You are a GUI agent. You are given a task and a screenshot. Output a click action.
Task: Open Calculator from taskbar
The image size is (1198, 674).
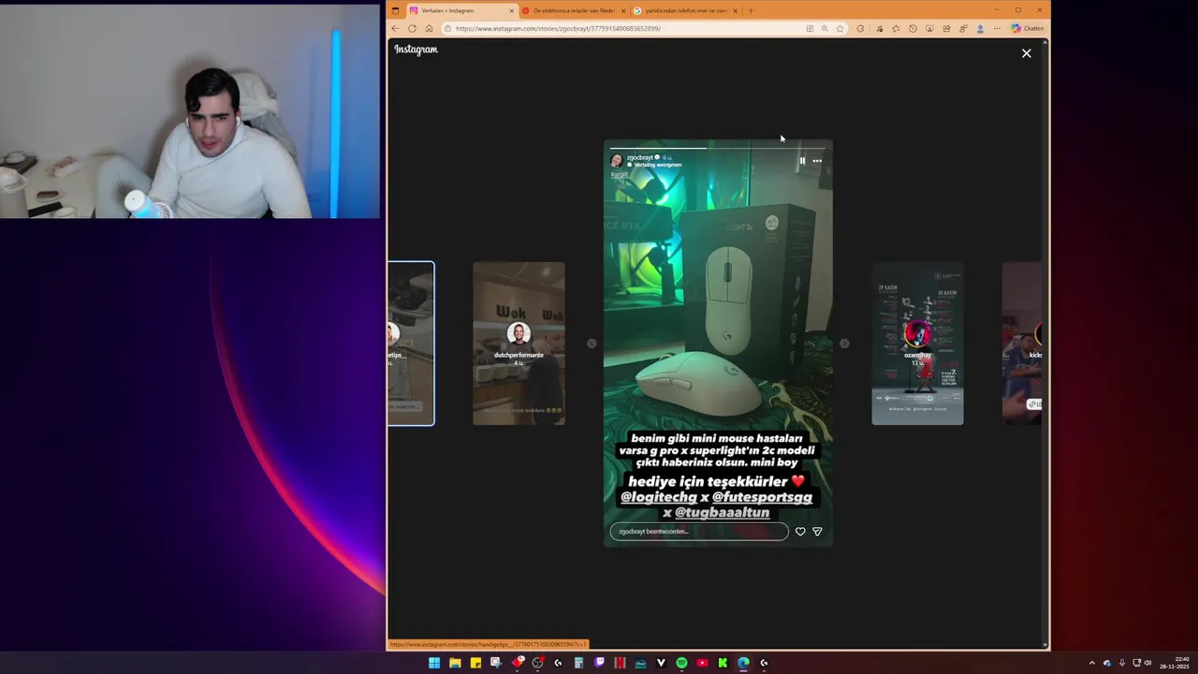click(578, 663)
